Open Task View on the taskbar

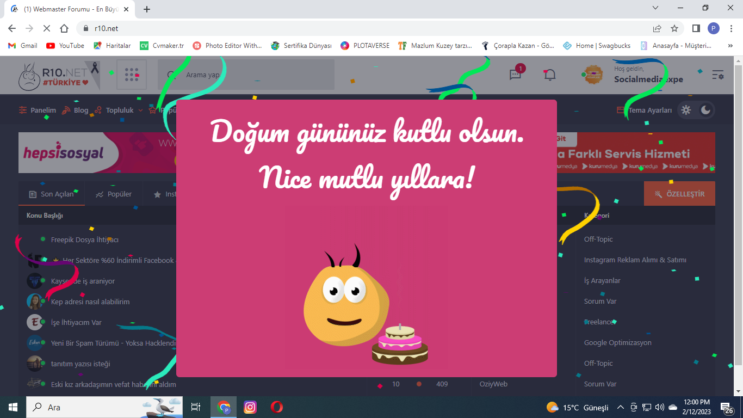point(196,407)
